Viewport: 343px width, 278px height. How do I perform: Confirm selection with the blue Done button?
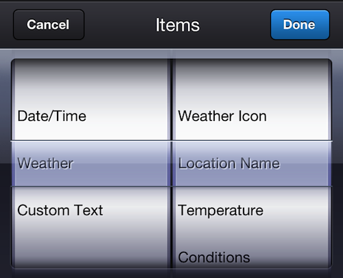pyautogui.click(x=300, y=25)
